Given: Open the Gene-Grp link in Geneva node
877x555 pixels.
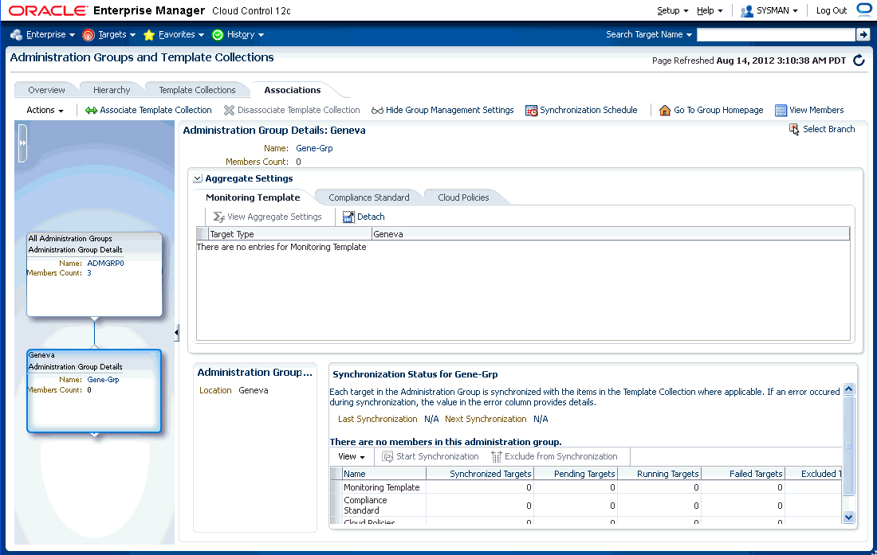Looking at the screenshot, I should click(x=103, y=380).
